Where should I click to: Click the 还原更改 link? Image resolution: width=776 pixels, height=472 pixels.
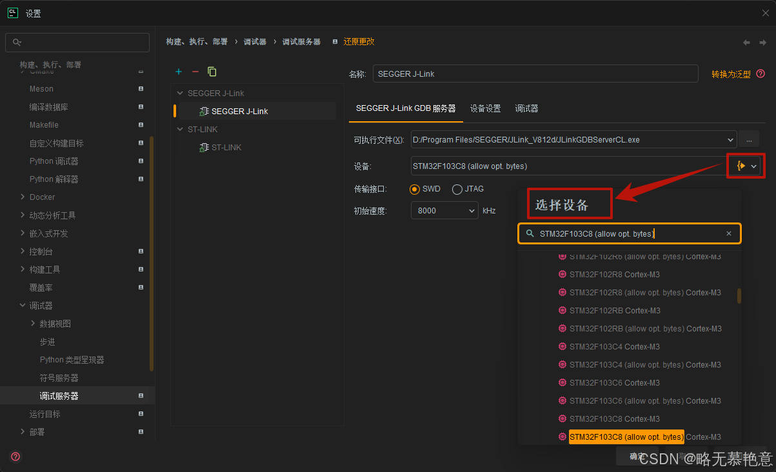pyautogui.click(x=359, y=41)
